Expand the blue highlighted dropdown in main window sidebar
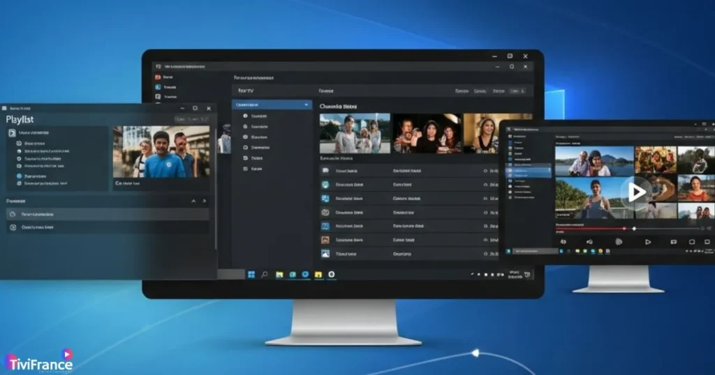Viewport: 715px width, 375px height. point(272,105)
